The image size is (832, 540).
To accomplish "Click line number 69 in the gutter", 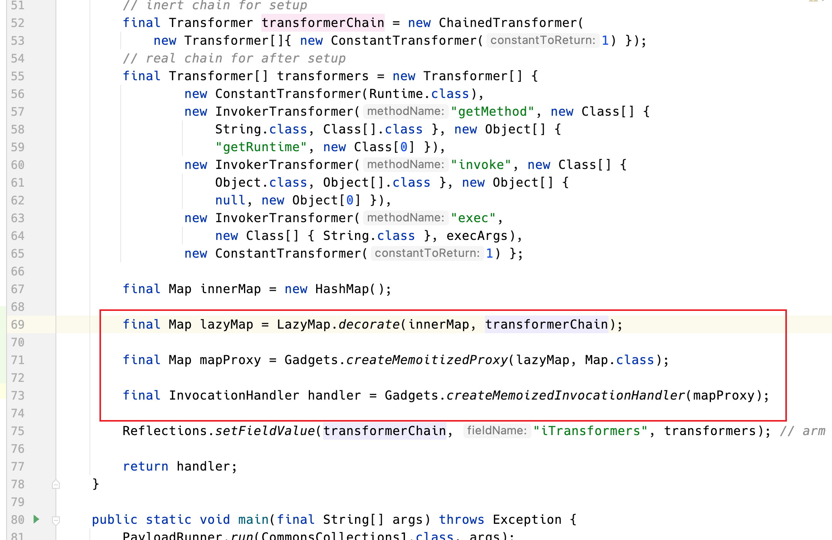I will [x=18, y=324].
